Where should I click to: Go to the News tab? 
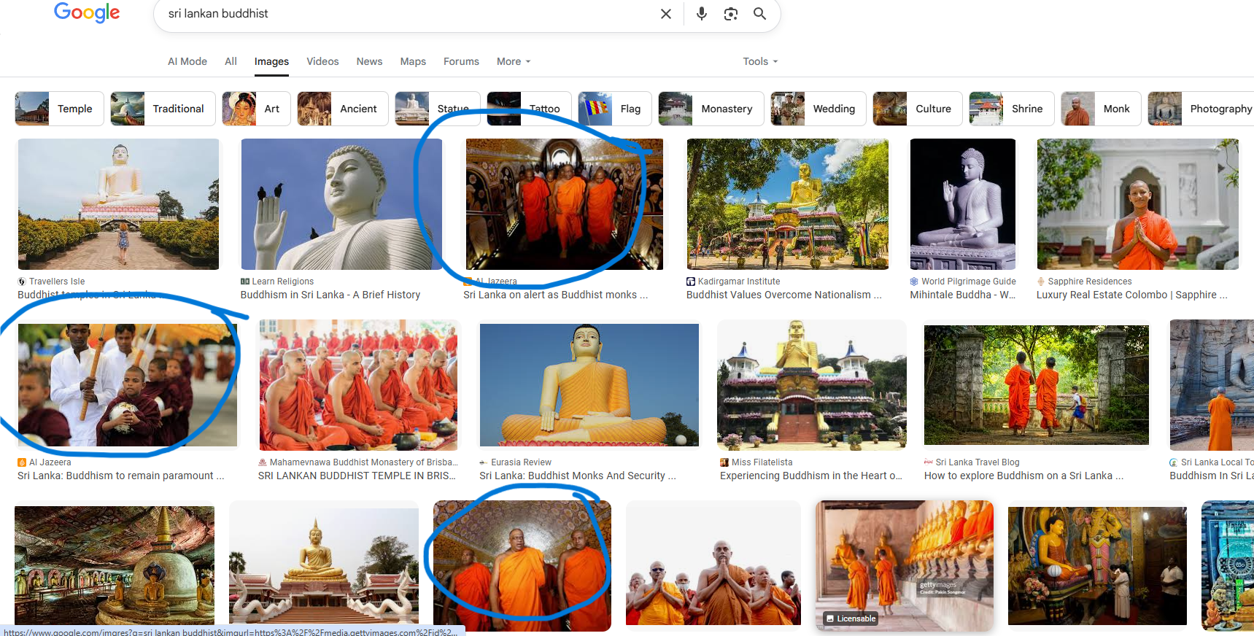(369, 61)
